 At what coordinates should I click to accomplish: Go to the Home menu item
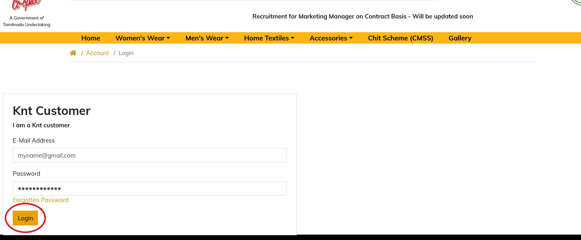coord(91,38)
